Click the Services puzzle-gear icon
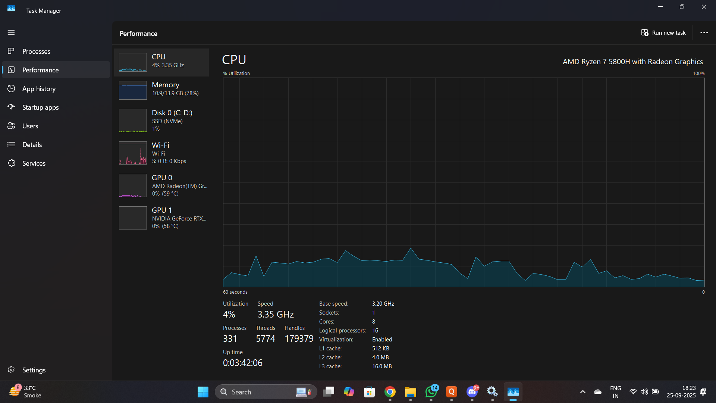 [11, 163]
